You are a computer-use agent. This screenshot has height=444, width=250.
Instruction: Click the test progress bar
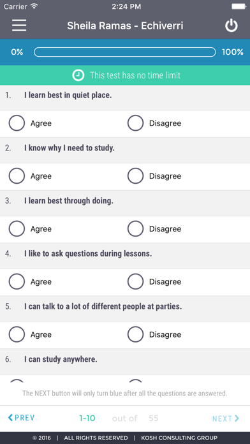[x=124, y=52]
